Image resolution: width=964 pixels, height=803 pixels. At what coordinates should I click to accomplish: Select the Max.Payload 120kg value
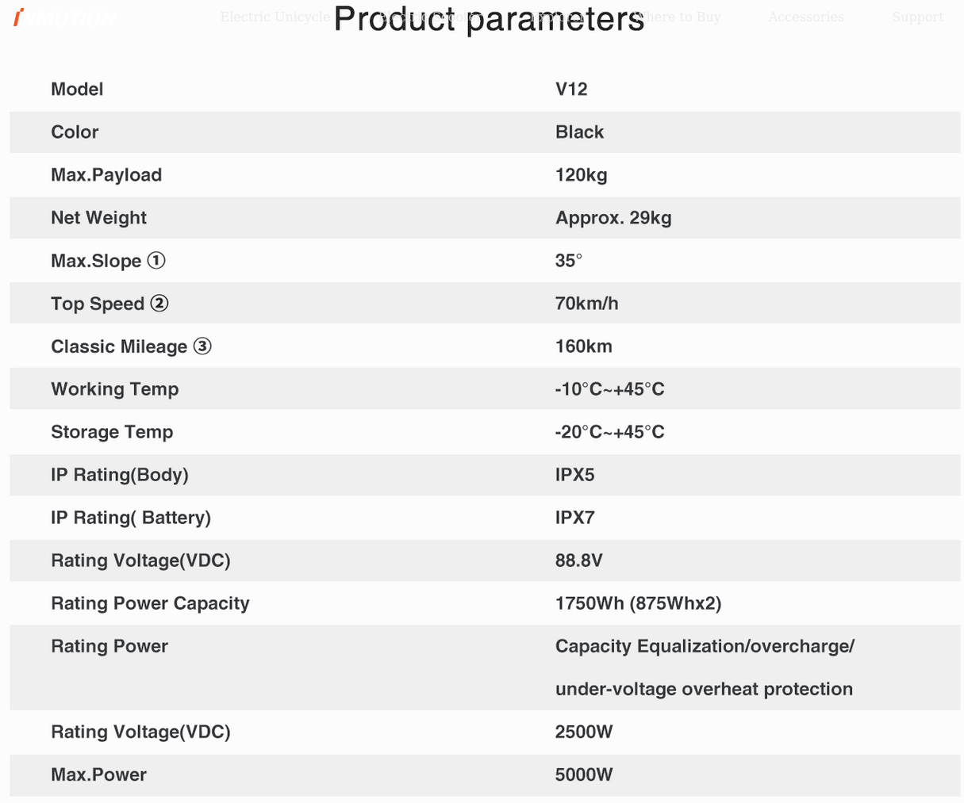pyautogui.click(x=582, y=174)
